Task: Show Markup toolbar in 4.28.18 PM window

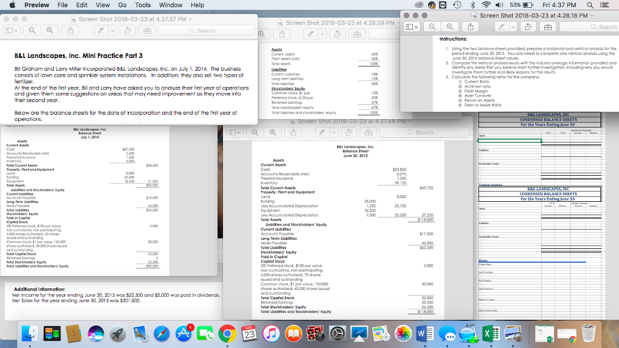Action: tap(548, 27)
